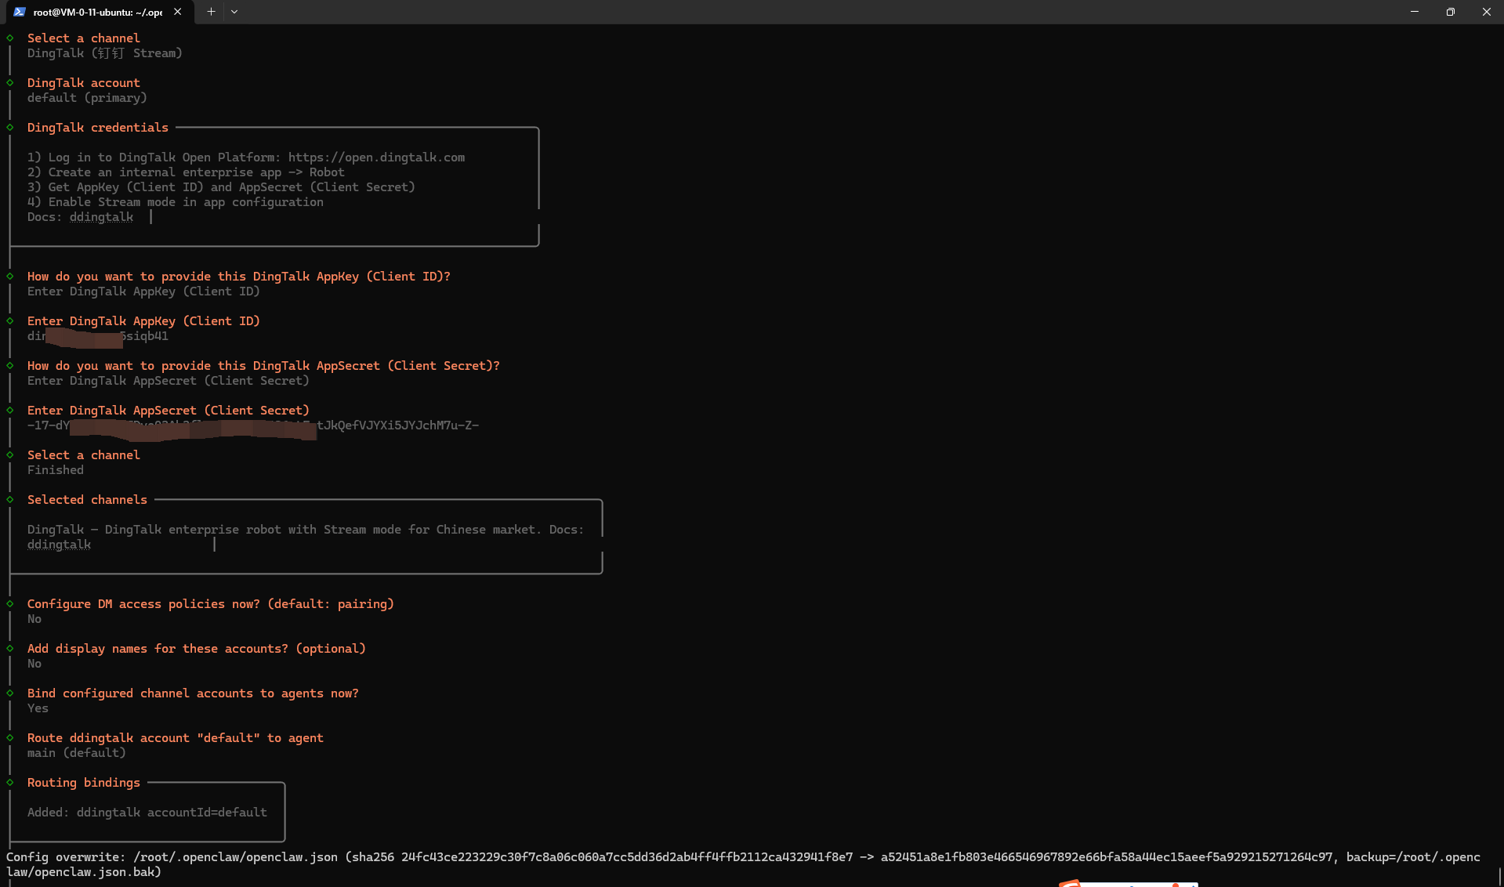Viewport: 1504px width, 887px height.
Task: Click the 'Selected channels' heading
Action: point(87,500)
